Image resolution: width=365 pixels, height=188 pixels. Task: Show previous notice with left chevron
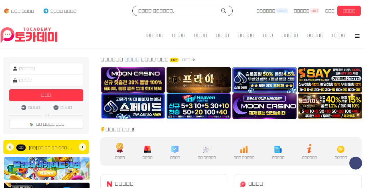click(10, 147)
